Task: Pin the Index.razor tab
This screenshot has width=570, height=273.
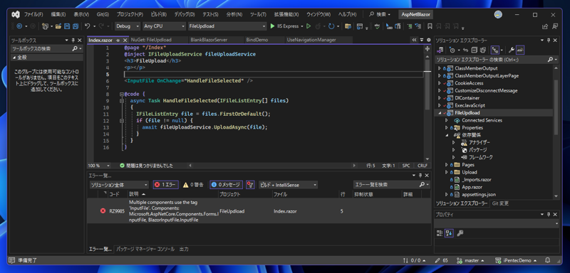Action: [118, 40]
